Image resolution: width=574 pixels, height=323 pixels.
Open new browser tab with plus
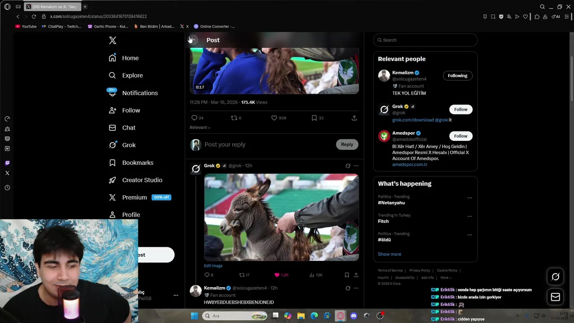pyautogui.click(x=85, y=7)
